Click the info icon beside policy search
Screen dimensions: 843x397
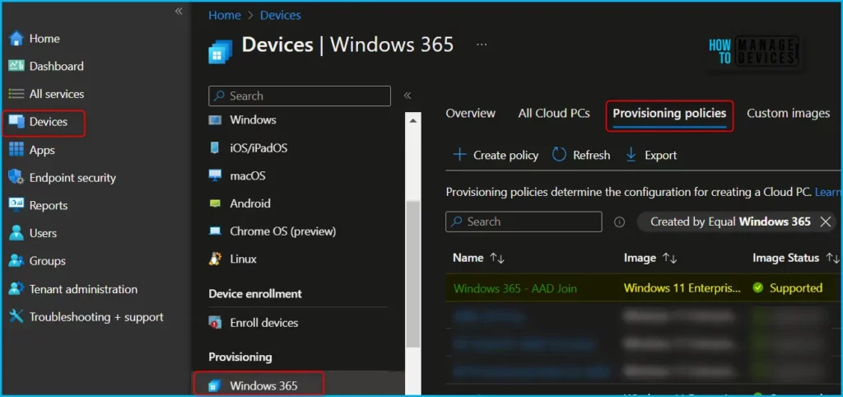(x=619, y=222)
